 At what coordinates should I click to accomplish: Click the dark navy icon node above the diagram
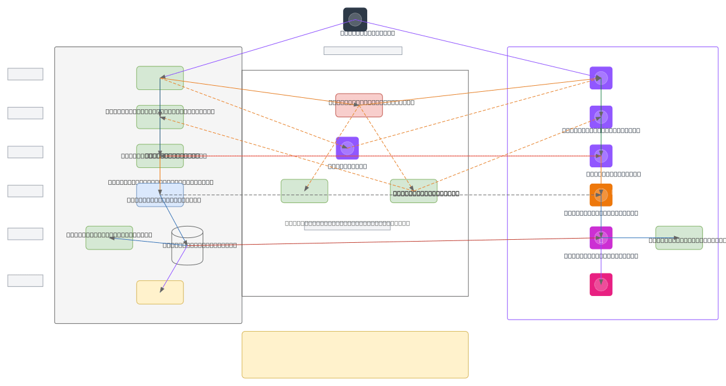pos(355,19)
